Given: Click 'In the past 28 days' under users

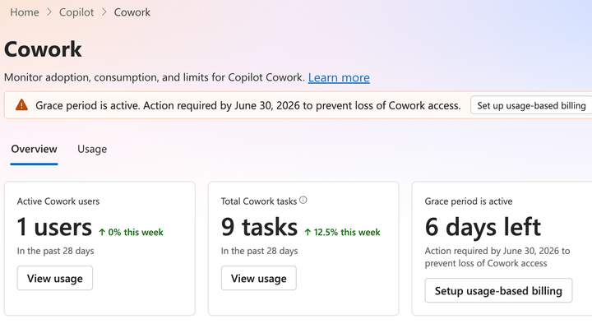Looking at the screenshot, I should (x=56, y=251).
